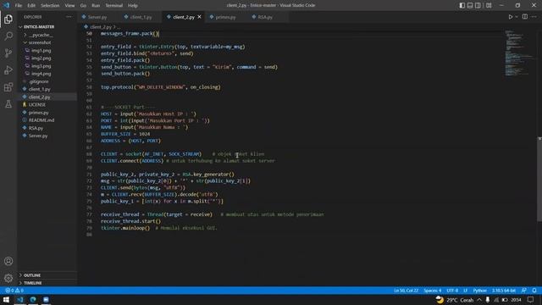542x305 pixels.
Task: Open the View menu
Action: [x=69, y=5]
